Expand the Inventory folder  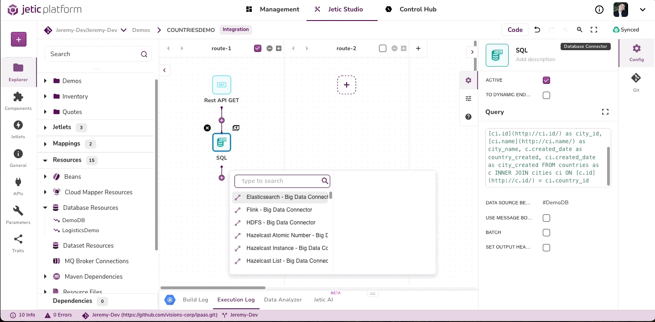45,96
